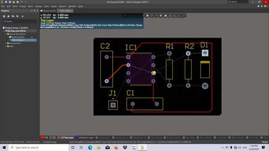
Task: Toggle the Projects panel pin
Action: pos(34,10)
